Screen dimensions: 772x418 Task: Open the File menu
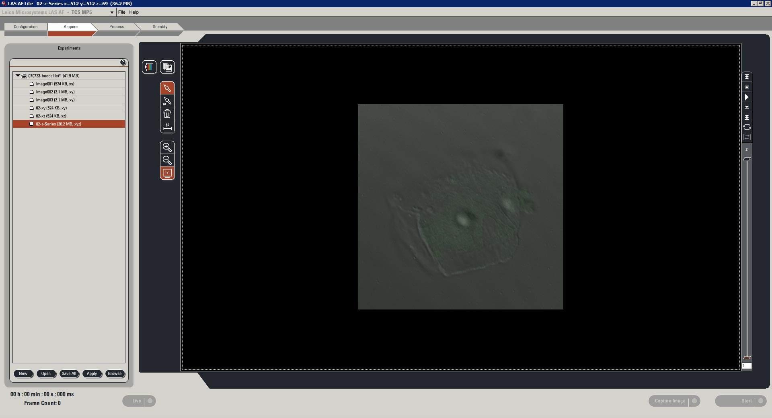point(121,12)
